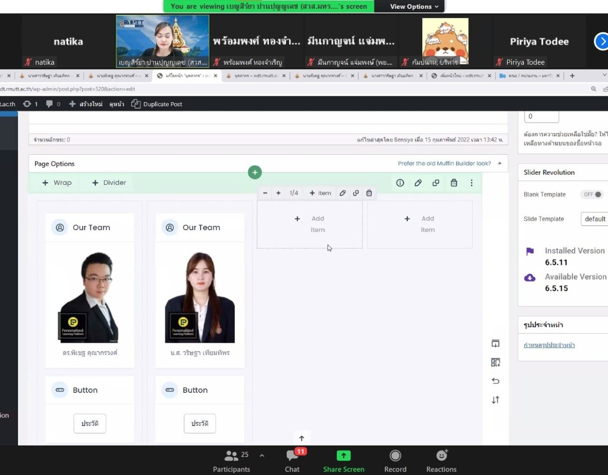Click the + Wrap button
This screenshot has height=475, width=608.
tap(57, 182)
